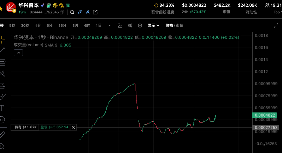The image size is (282, 153).
Task: Open the search magnifier icon
Action: click(x=72, y=12)
